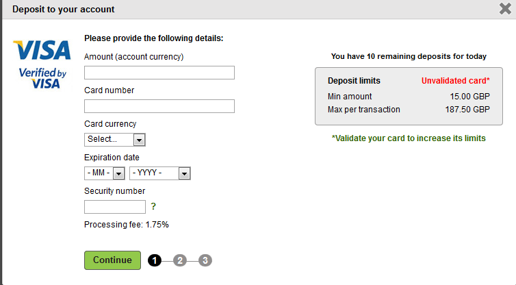Click the green security number help question mark
Screen dimensions: 516x285
pos(153,207)
